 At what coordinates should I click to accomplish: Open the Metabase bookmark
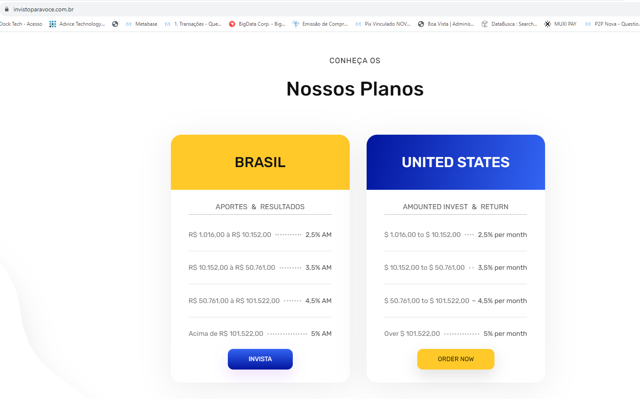[x=141, y=24]
